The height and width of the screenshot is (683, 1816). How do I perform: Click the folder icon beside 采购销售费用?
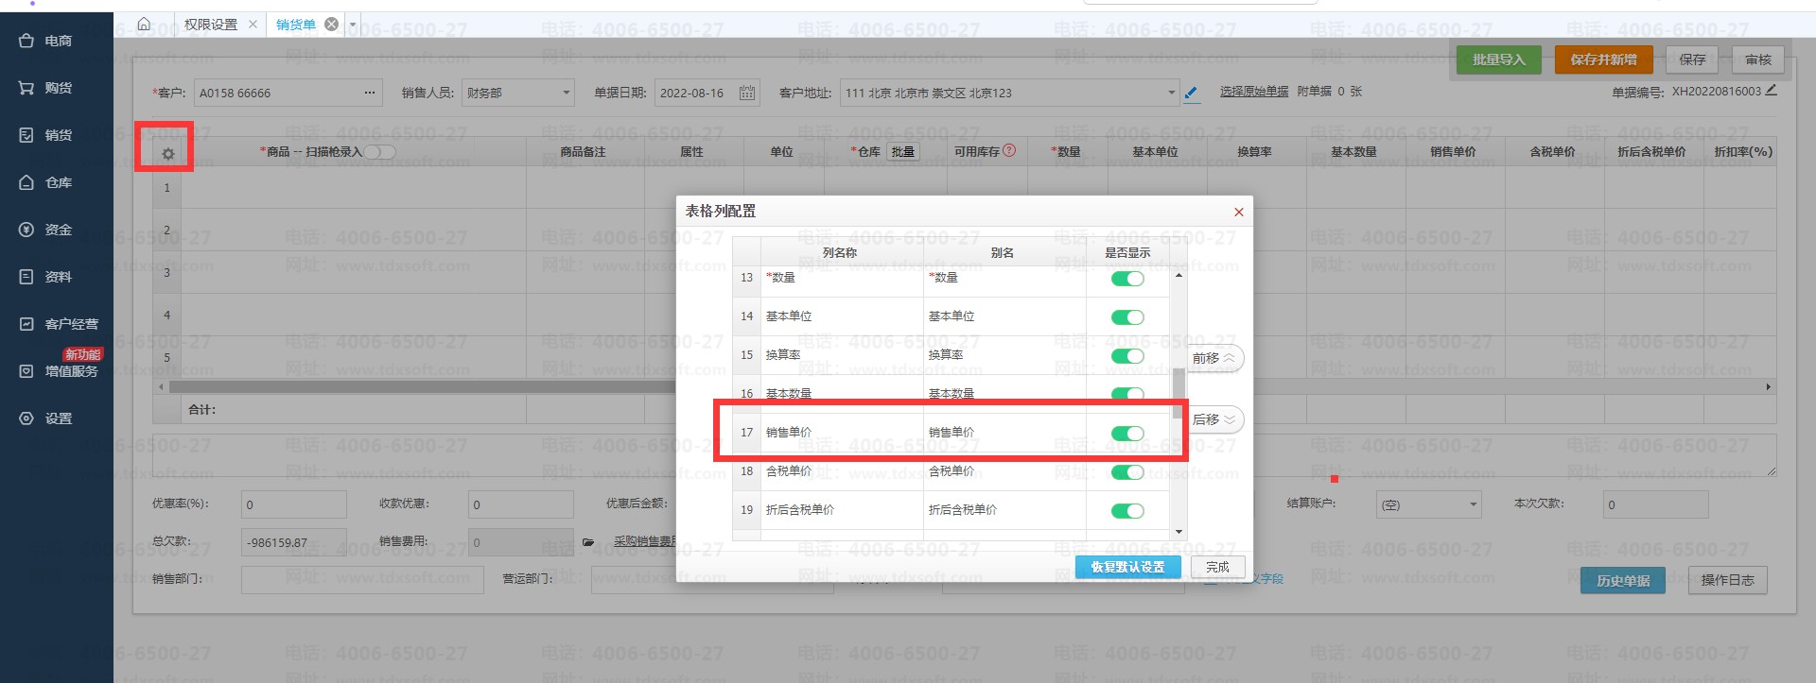(588, 542)
